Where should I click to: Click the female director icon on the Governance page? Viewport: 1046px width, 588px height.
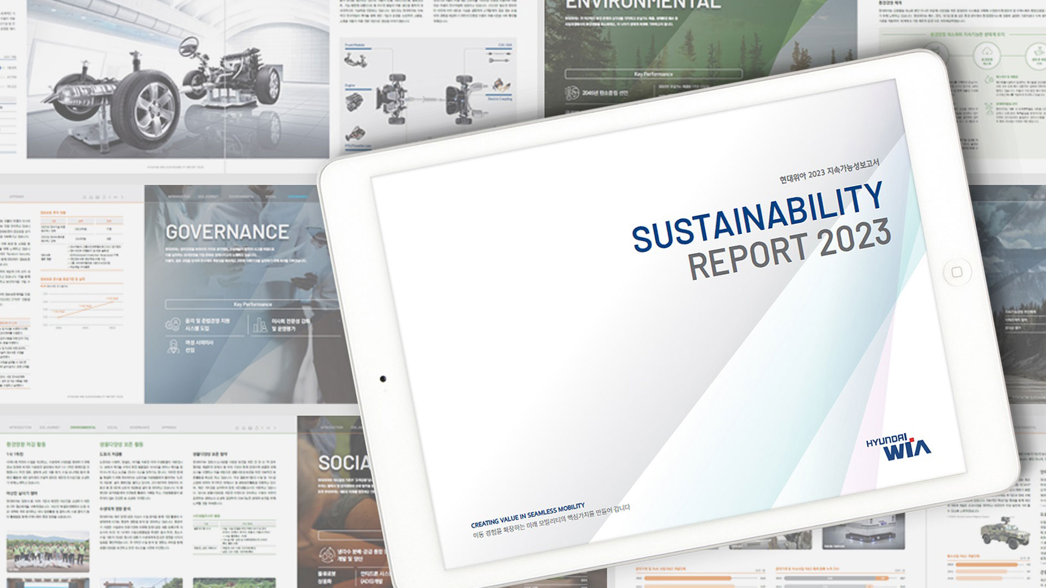173,346
